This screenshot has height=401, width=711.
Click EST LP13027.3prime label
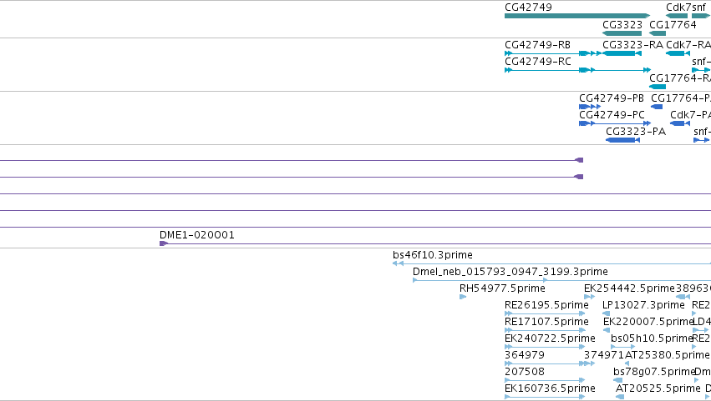pos(643,305)
